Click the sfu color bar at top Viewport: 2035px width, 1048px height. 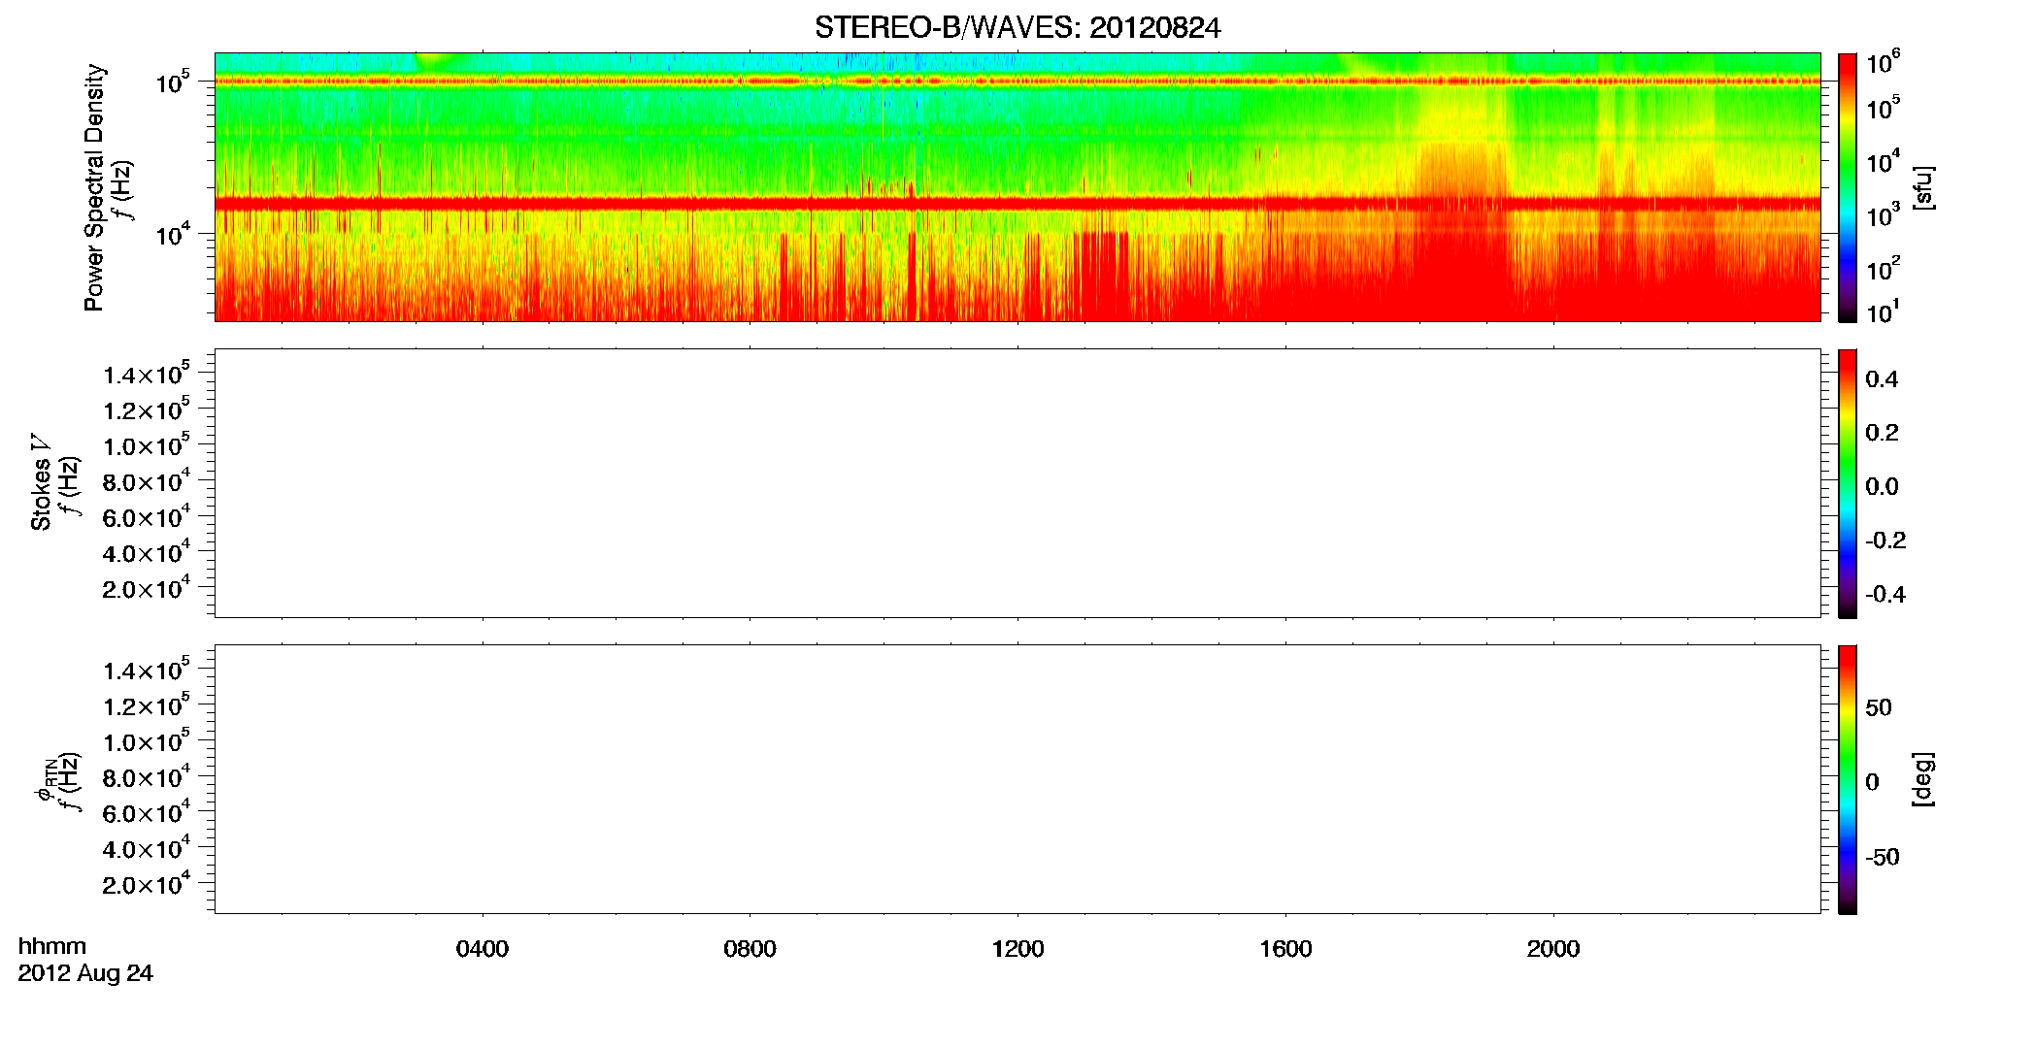click(x=1848, y=187)
